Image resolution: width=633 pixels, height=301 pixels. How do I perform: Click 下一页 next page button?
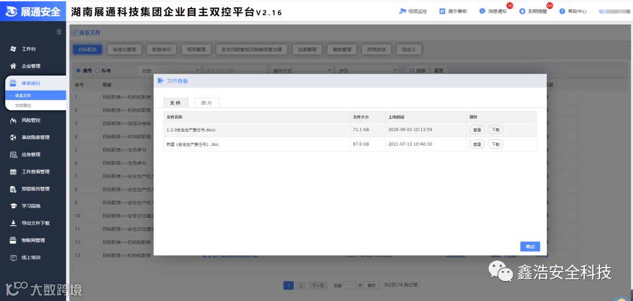tap(318, 285)
